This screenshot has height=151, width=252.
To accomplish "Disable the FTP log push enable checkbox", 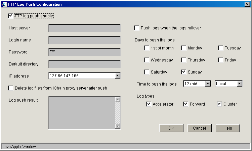I will 11,16.
